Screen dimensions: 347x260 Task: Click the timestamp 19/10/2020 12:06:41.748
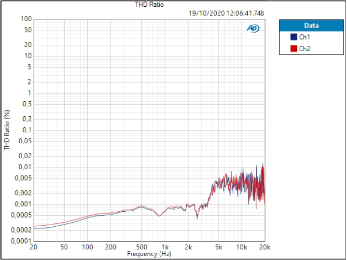(226, 14)
